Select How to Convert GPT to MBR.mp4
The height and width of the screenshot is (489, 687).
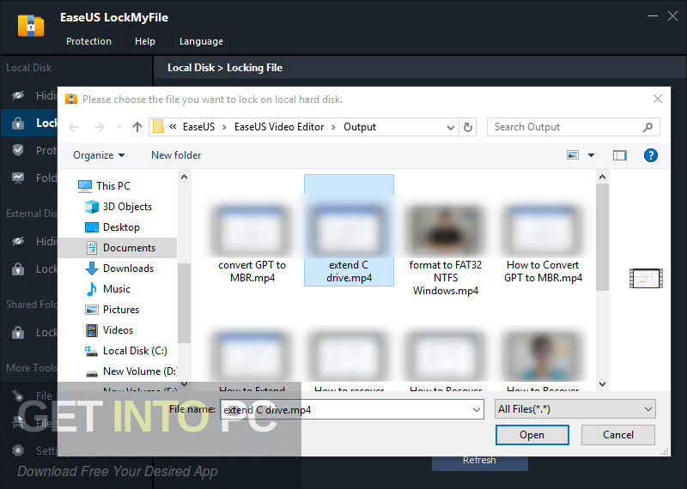543,241
